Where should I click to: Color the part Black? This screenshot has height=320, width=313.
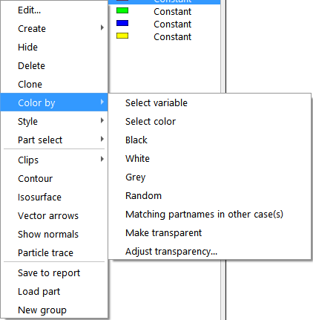click(x=209, y=140)
